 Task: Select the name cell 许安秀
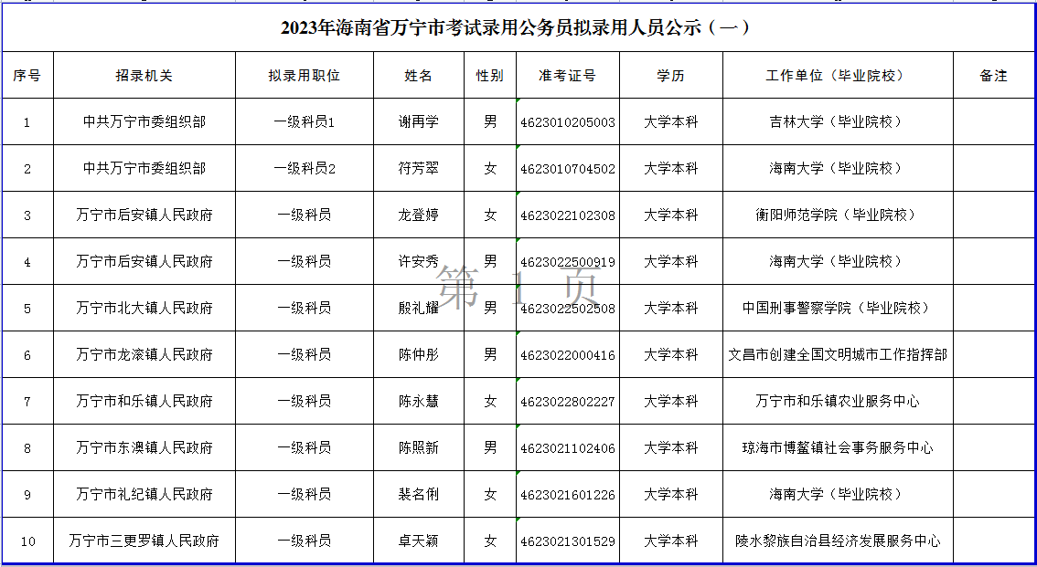tap(419, 261)
